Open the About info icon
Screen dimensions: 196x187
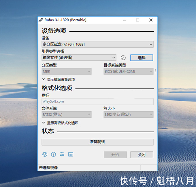[54, 154]
